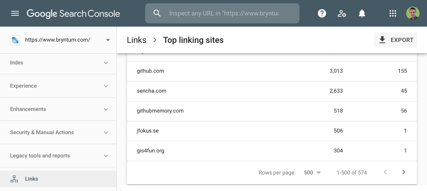This screenshot has height=191, width=427.
Task: Click the Export button
Action: [x=396, y=40]
